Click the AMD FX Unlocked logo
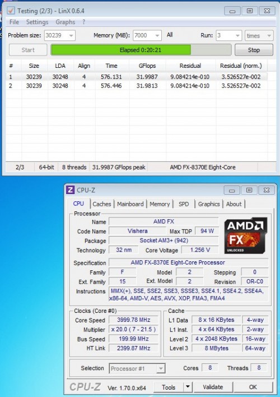The image size is (280, 397). click(x=245, y=236)
